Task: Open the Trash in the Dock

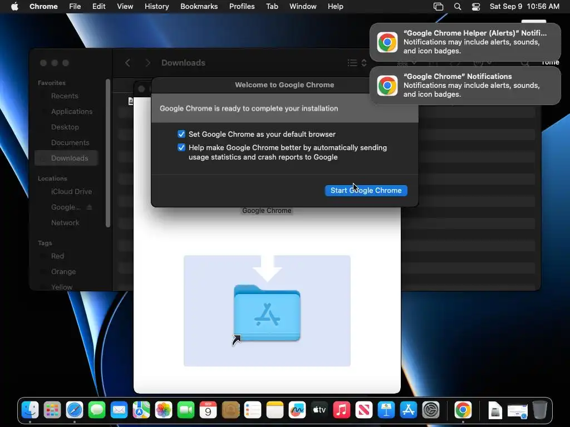Action: 540,410
